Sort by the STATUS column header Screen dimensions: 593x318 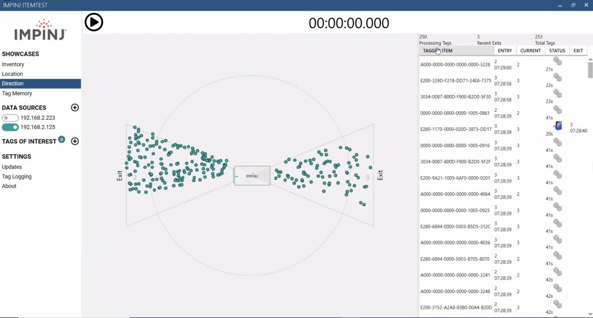click(x=557, y=50)
